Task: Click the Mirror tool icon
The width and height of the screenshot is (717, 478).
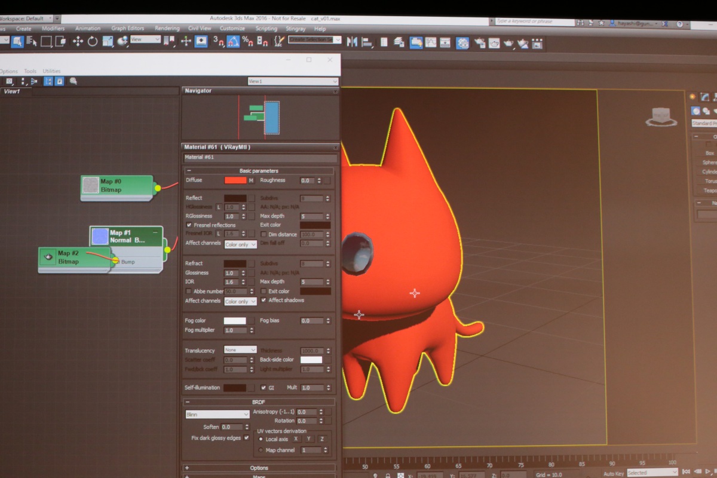Action: pyautogui.click(x=352, y=42)
